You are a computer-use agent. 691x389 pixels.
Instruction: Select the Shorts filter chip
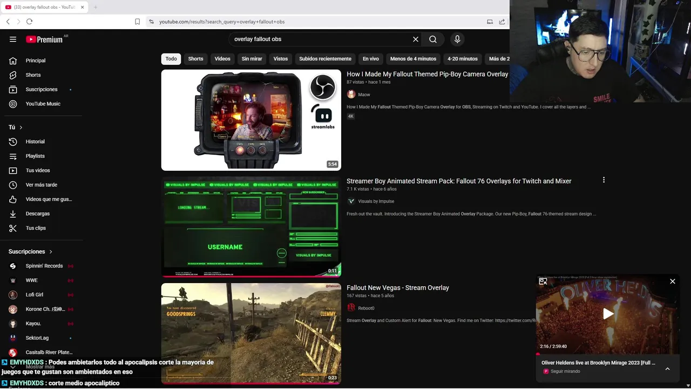point(195,59)
